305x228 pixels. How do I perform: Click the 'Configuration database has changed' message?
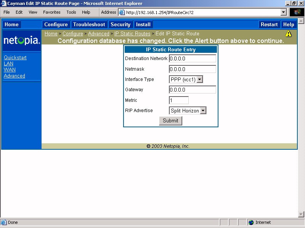click(171, 41)
